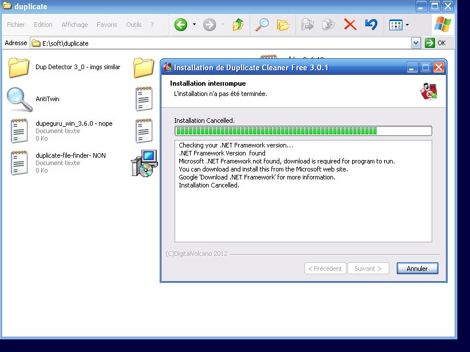470x352 pixels.
Task: Expand the Views button dropdown
Action: pos(407,25)
